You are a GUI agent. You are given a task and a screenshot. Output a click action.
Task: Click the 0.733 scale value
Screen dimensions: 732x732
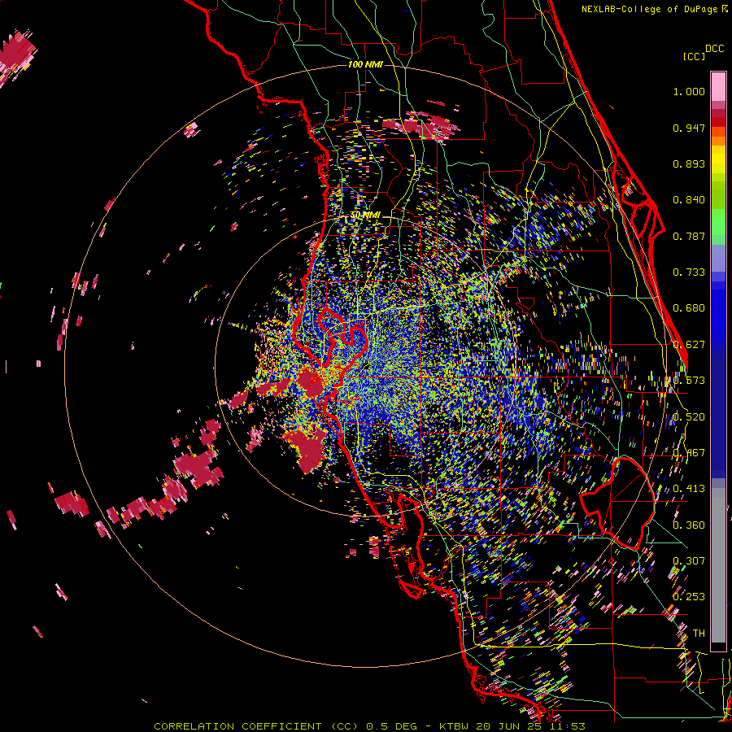(689, 272)
